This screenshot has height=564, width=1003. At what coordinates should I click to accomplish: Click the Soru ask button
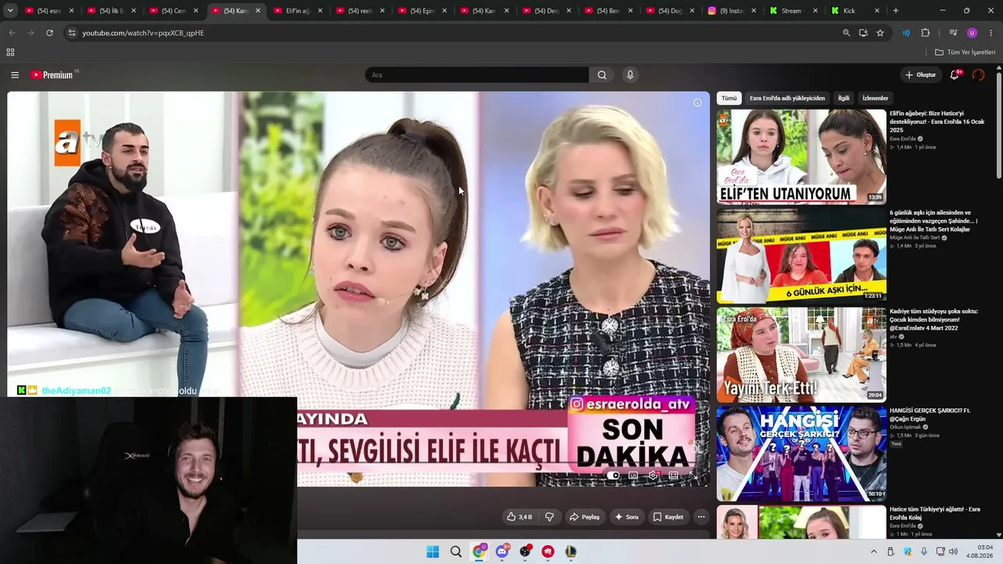pos(627,517)
